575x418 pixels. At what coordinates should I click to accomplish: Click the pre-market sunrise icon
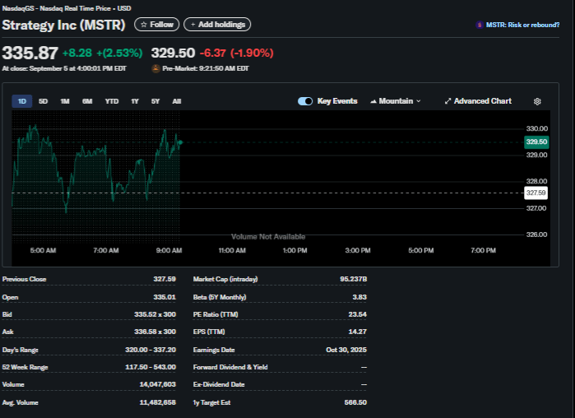coord(155,68)
